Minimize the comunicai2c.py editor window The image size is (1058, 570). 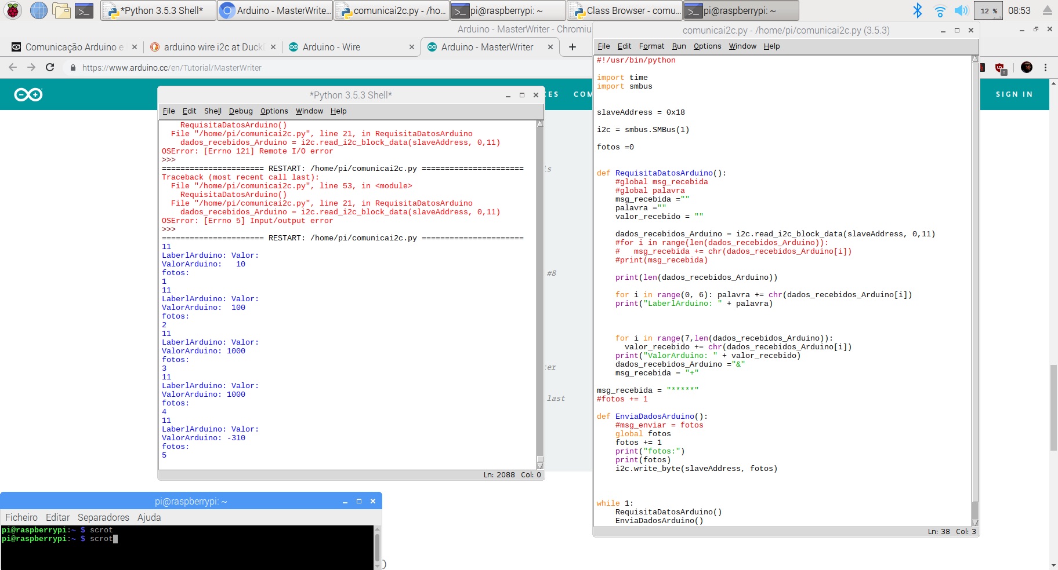pyautogui.click(x=943, y=30)
